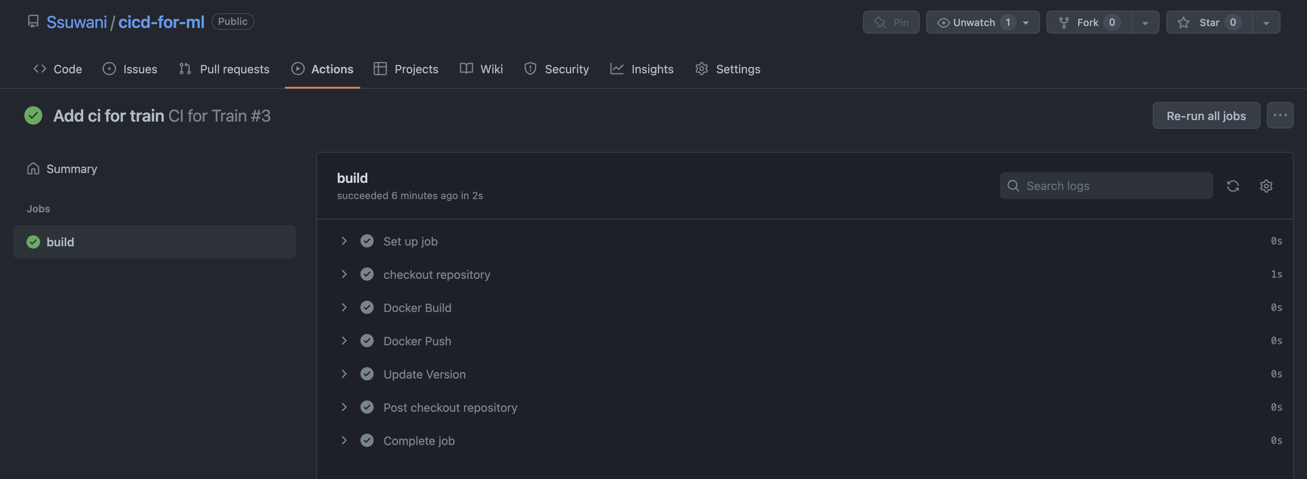Viewport: 1307px width, 479px height.
Task: Open the Wiki tab
Action: [x=481, y=69]
